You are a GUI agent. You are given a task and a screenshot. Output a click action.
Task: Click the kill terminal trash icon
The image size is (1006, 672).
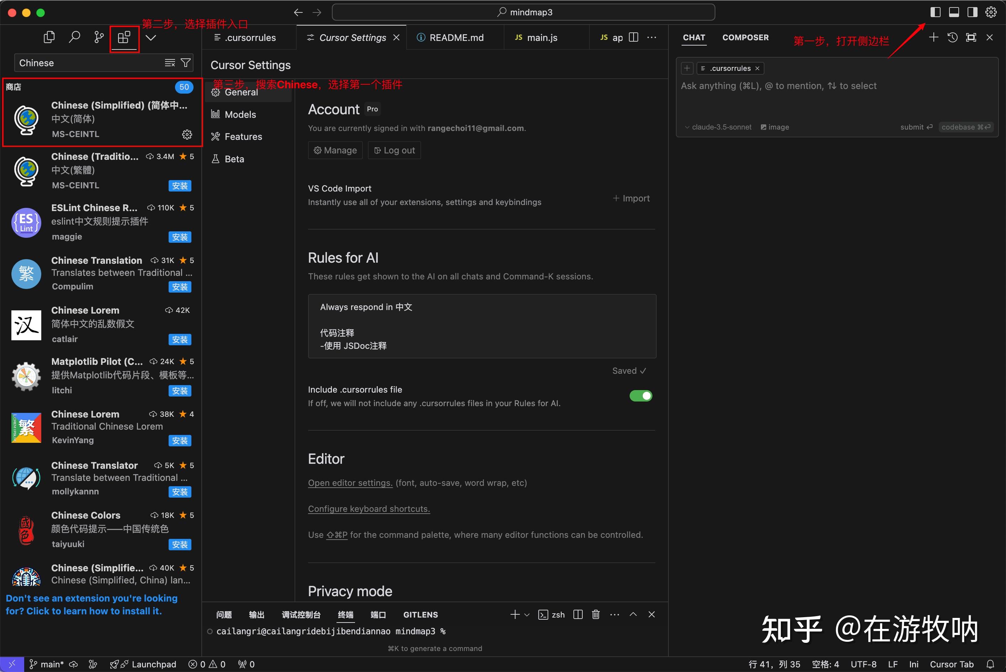tap(595, 615)
